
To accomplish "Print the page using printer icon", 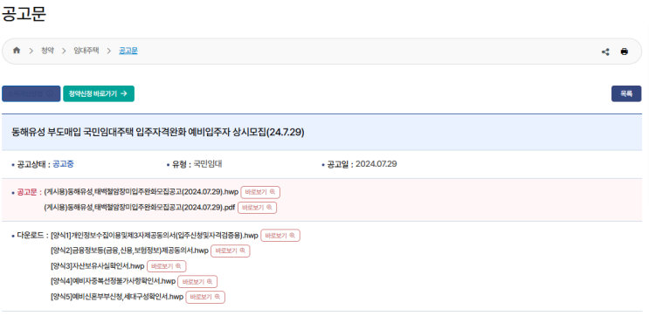I will 625,52.
